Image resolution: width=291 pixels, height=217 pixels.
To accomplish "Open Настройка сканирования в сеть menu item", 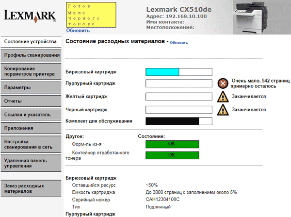I will pos(31,144).
